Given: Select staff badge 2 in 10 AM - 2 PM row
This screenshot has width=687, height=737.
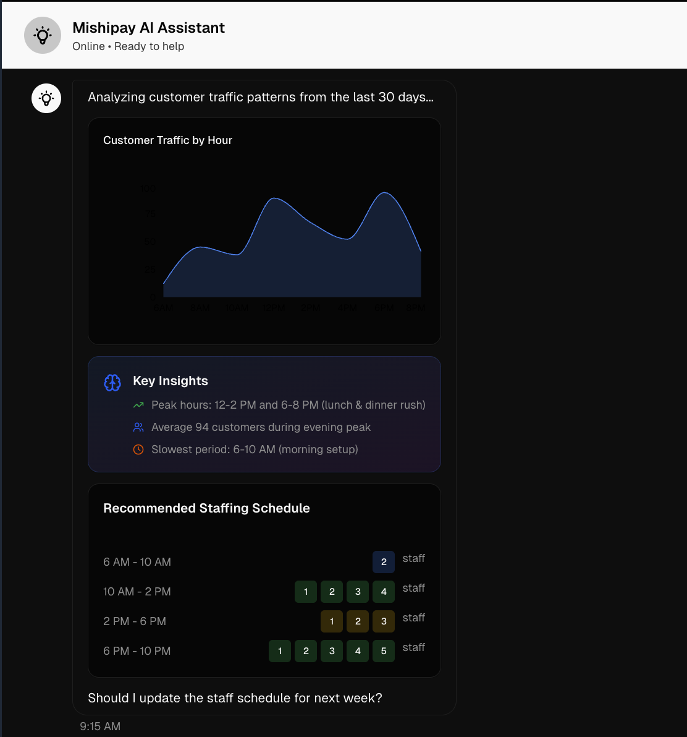Looking at the screenshot, I should (332, 591).
